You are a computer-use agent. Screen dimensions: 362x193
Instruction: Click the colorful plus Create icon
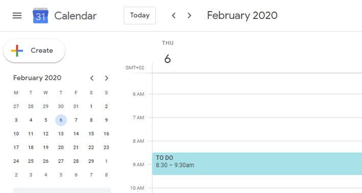tap(17, 51)
